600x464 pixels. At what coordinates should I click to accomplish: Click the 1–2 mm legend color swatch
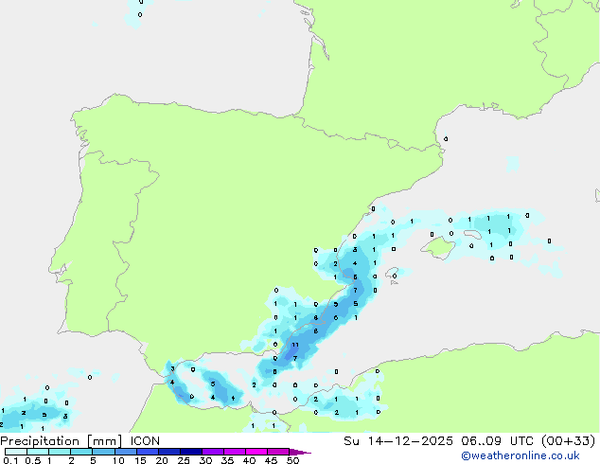tap(60, 452)
